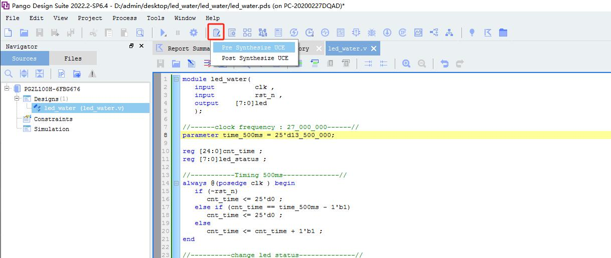Open the Project menu
611x258 pixels.
click(90, 18)
